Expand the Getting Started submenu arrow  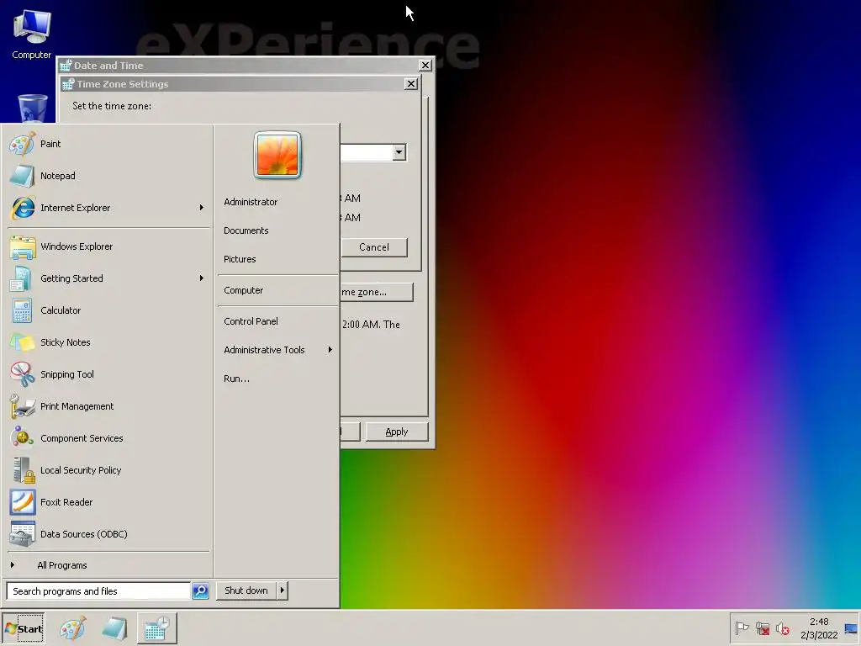[202, 278]
